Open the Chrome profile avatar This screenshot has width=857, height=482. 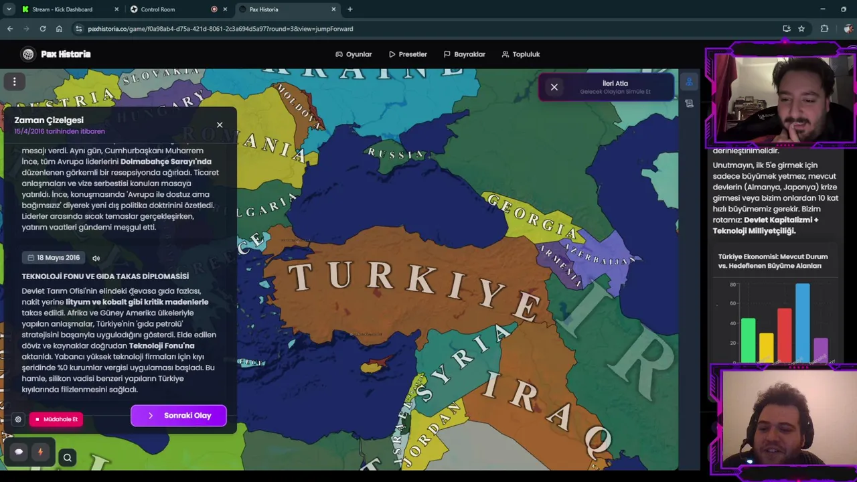click(848, 29)
